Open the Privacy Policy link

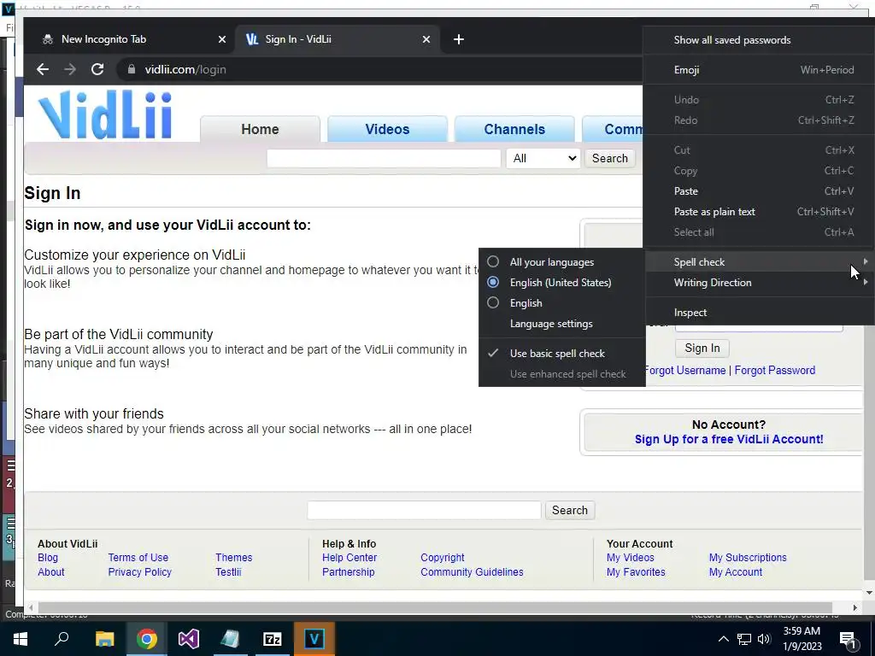click(x=139, y=571)
